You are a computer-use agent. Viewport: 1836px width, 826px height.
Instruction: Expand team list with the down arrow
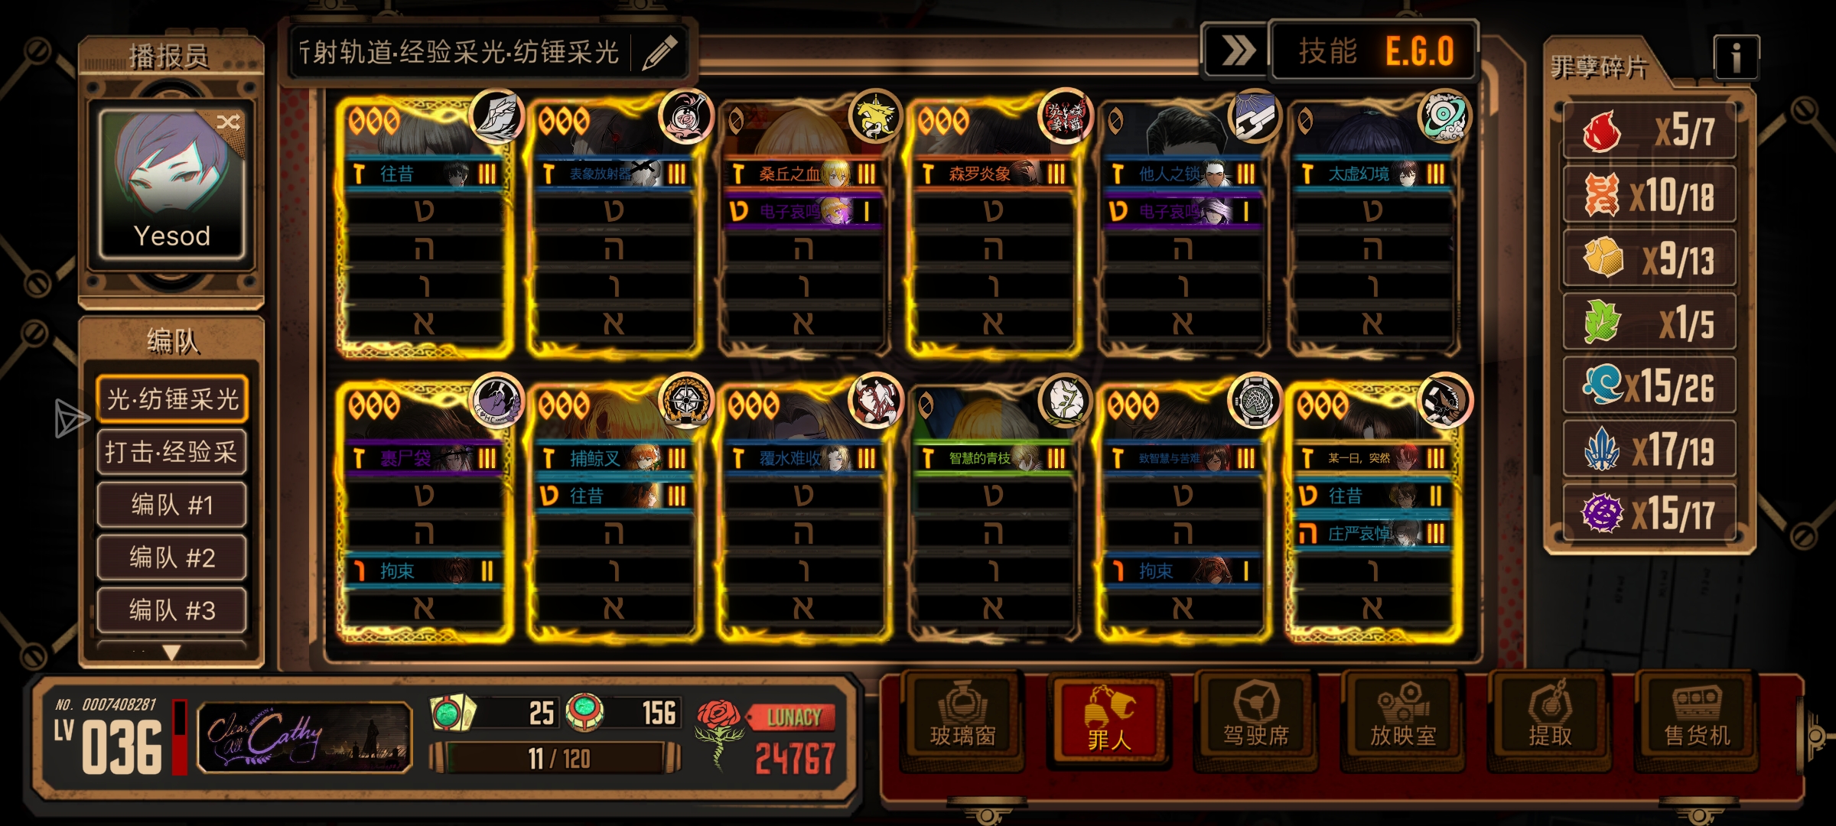point(172,652)
